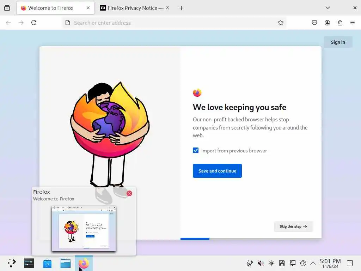Open the network connection tray icon
The image size is (361, 271).
(x=292, y=263)
